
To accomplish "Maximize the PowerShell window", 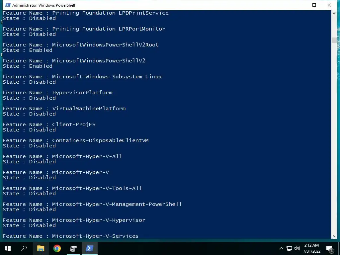I will [x=314, y=5].
